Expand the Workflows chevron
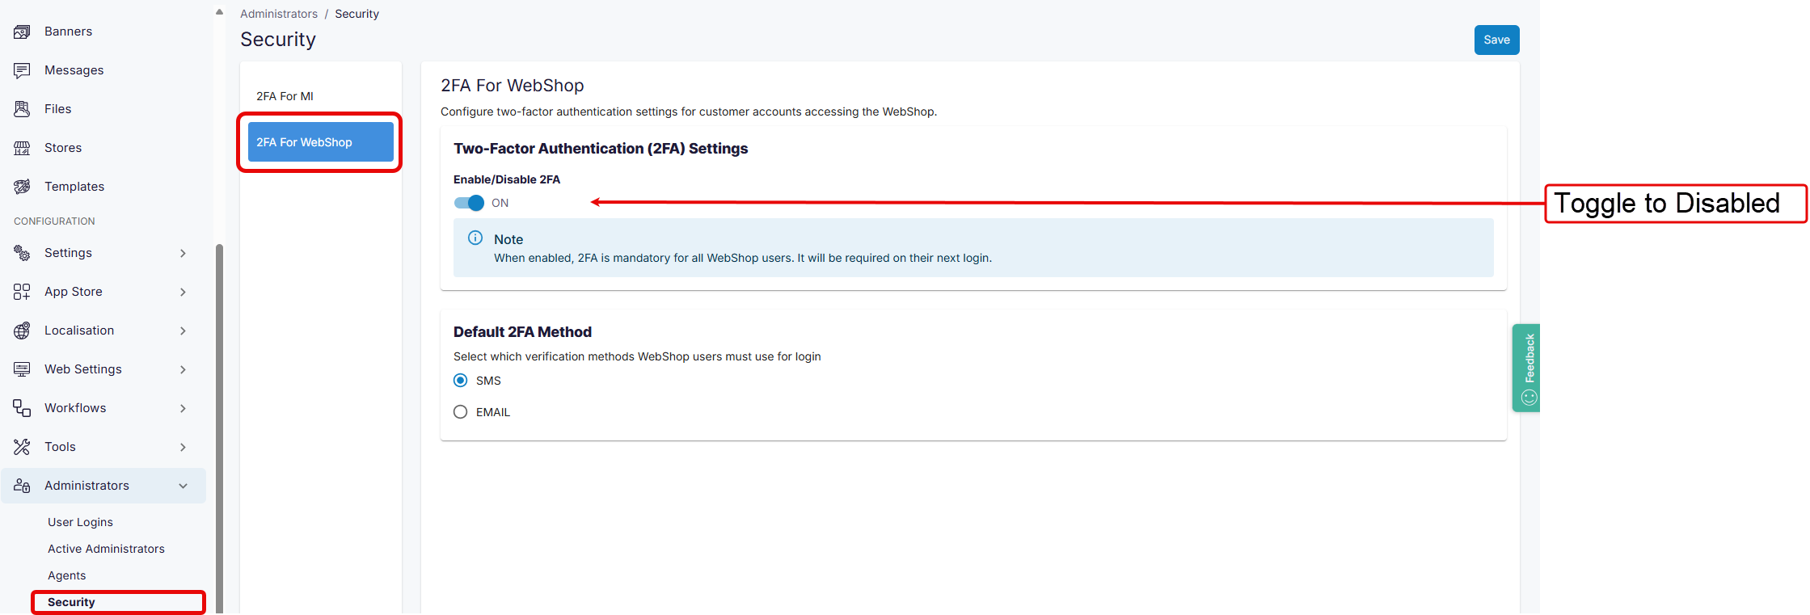This screenshot has height=615, width=1810. [x=184, y=408]
